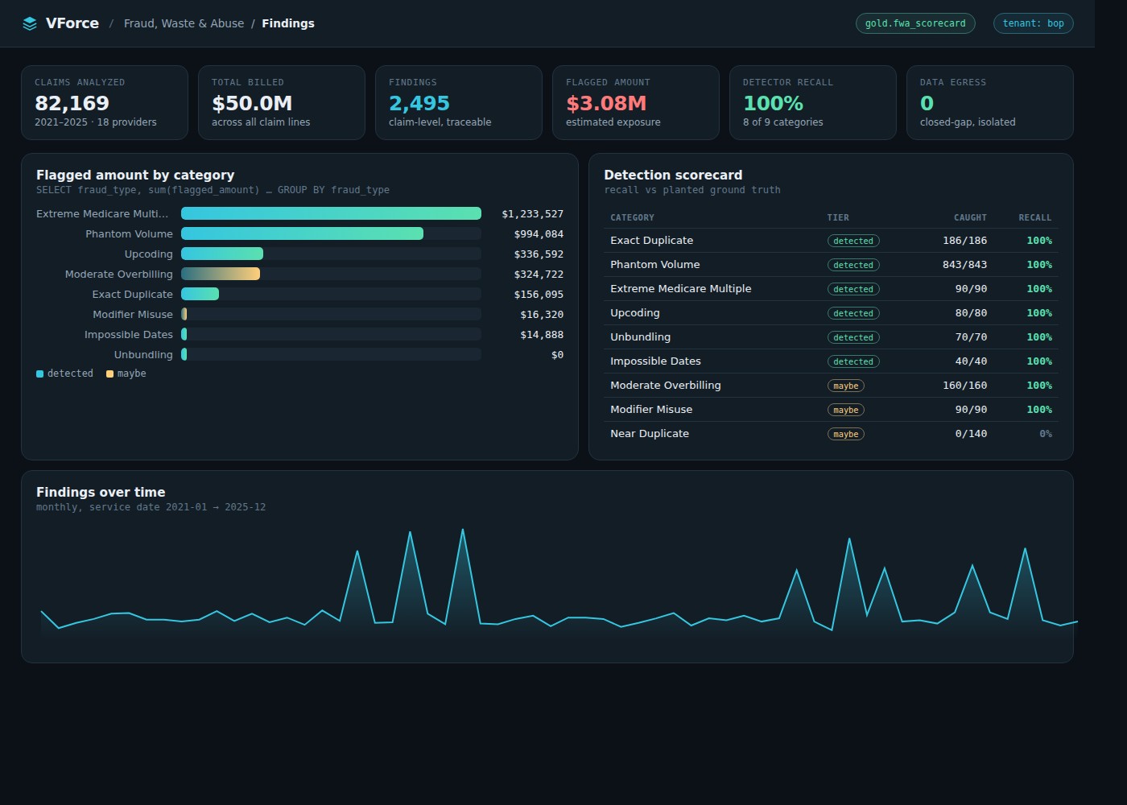Click the Exact Duplicate bar in chart
The image size is (1127, 805).
pyautogui.click(x=200, y=294)
